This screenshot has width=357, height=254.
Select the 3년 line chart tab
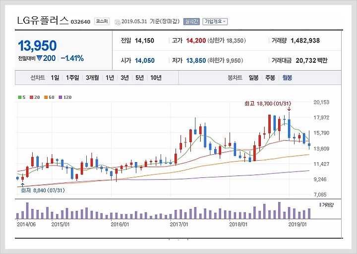pos(124,78)
